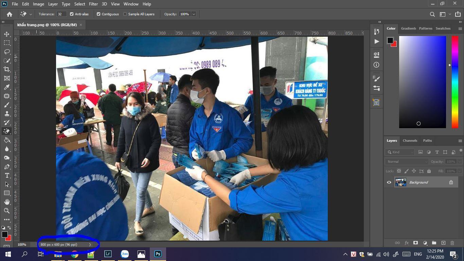Disable the Contiguous checkbox

[x=99, y=14]
